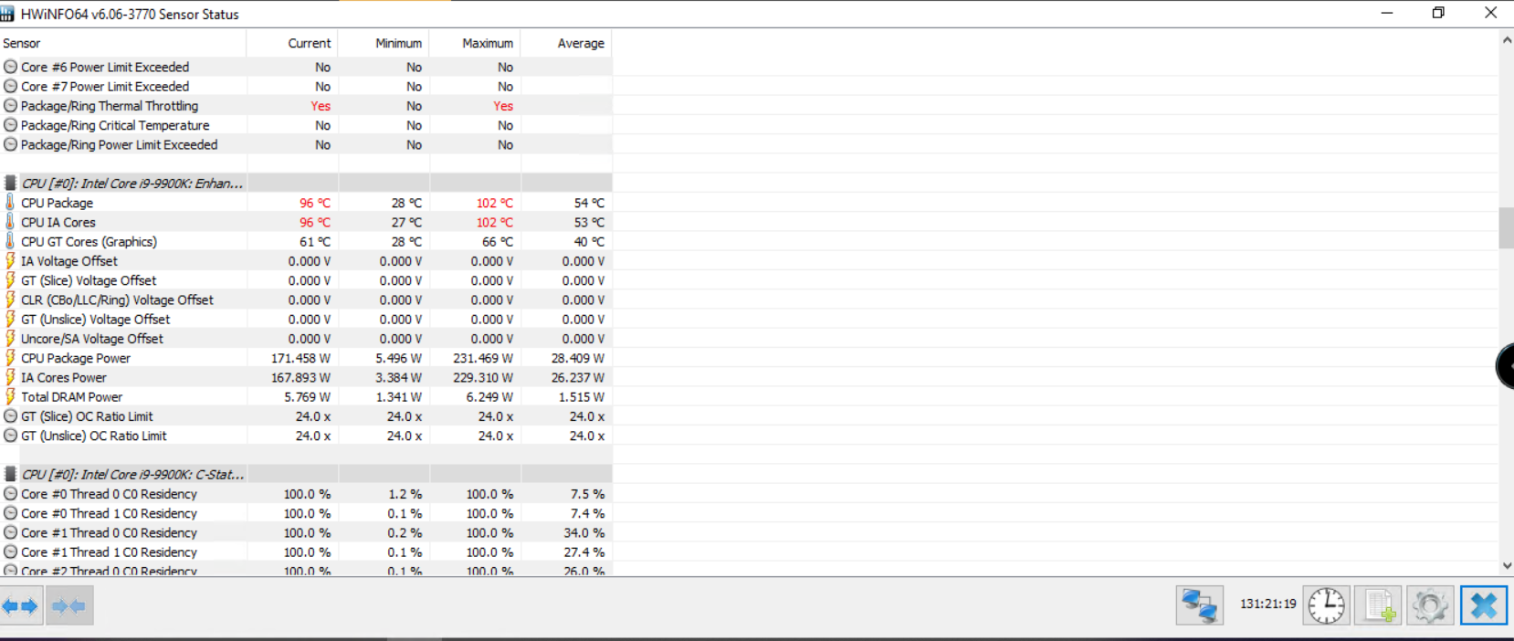The width and height of the screenshot is (1514, 641).
Task: Click Uncore/SA Voltage Offset lightning icon
Action: [10, 339]
